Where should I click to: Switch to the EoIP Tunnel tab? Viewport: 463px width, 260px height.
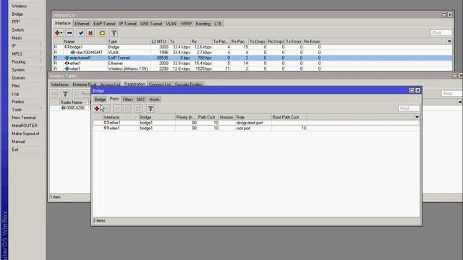[x=104, y=24]
